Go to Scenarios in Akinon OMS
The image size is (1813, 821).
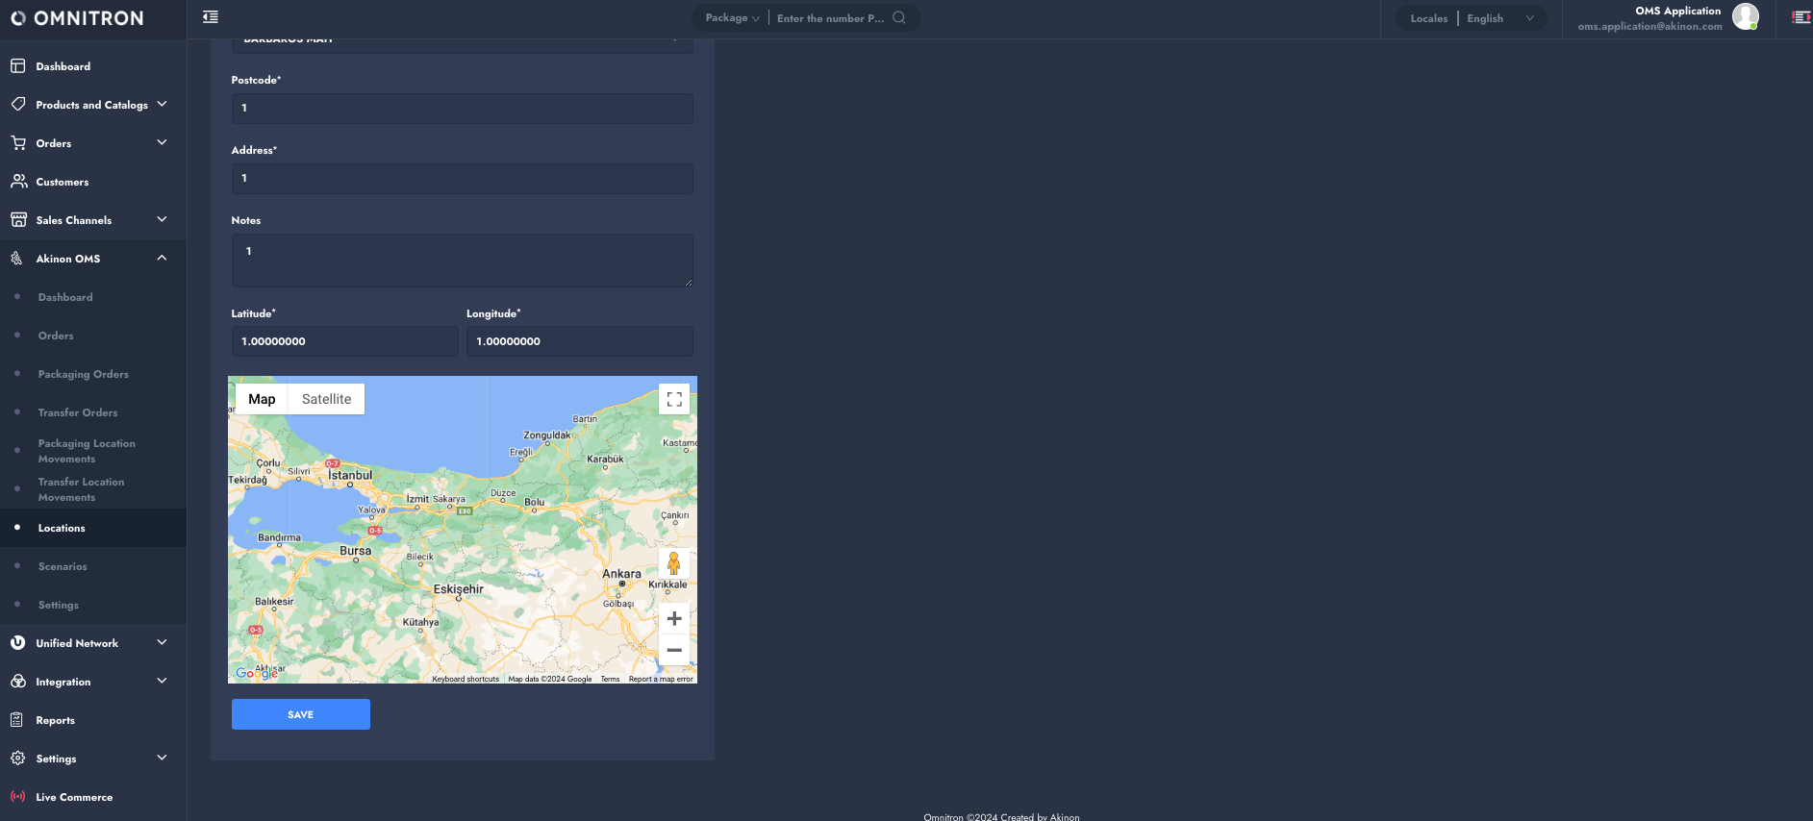tap(63, 566)
